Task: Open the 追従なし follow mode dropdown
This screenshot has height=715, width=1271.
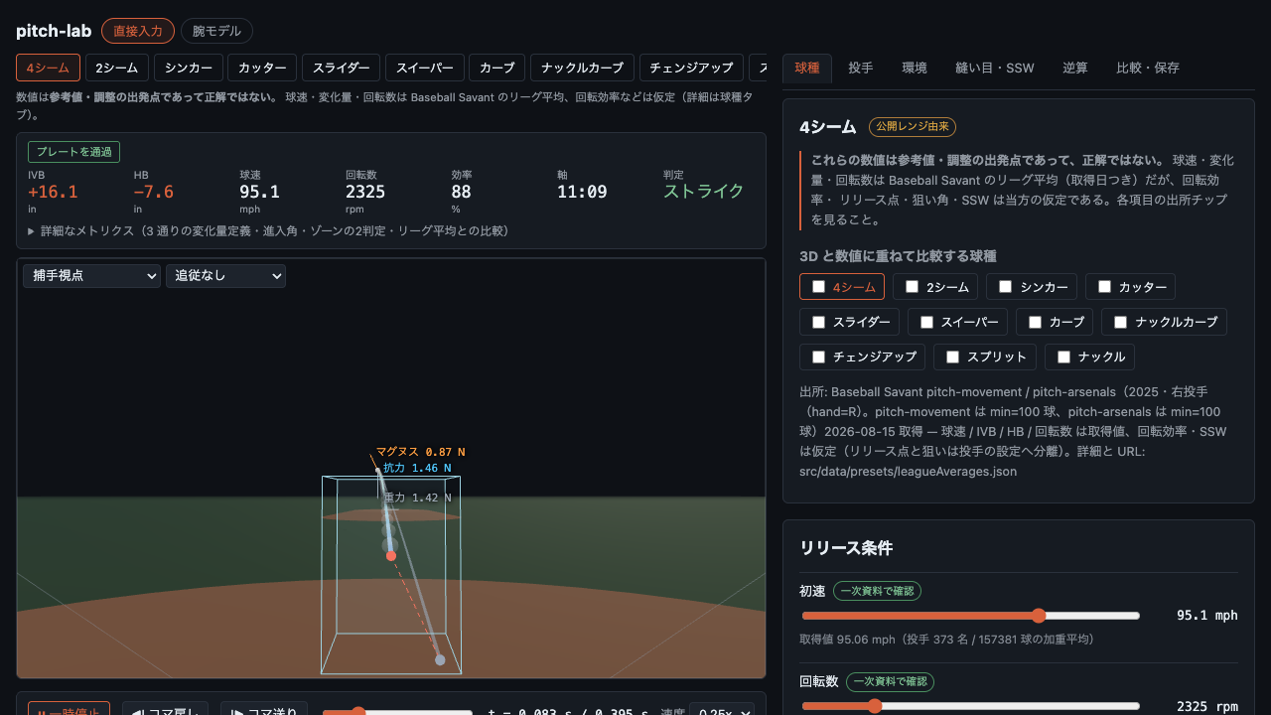Action: click(225, 275)
